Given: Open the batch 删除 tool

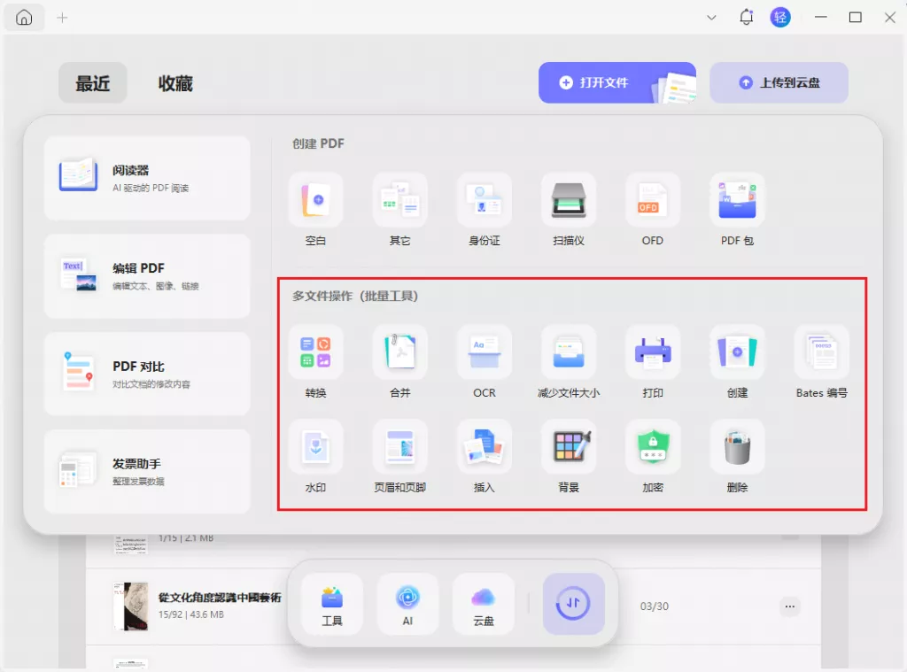Looking at the screenshot, I should (737, 446).
